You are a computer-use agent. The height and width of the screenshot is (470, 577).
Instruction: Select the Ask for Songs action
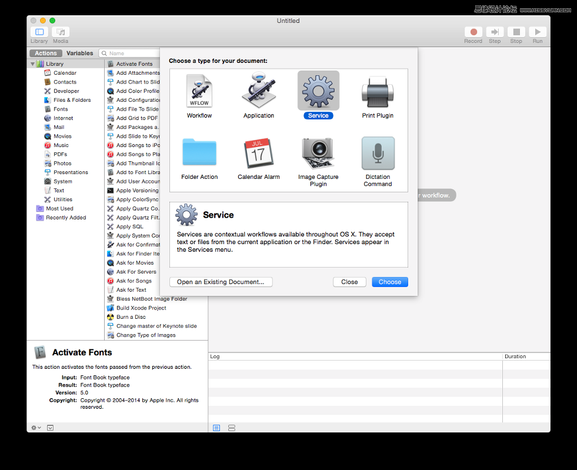(x=133, y=281)
